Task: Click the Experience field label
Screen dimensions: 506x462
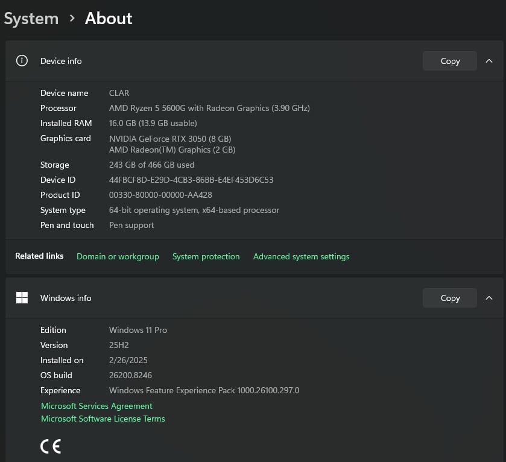Action: [x=60, y=390]
